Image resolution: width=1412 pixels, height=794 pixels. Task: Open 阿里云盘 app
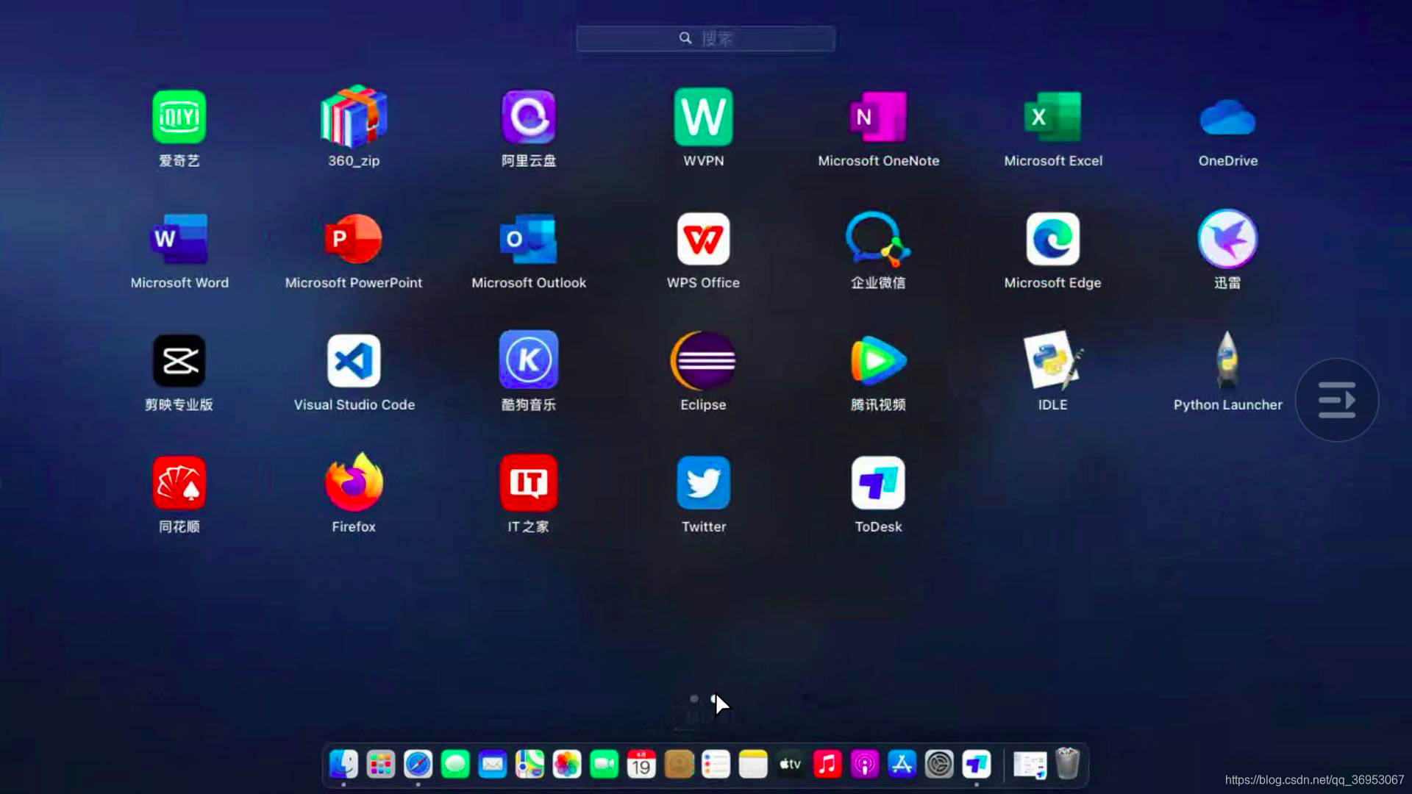[x=529, y=117]
